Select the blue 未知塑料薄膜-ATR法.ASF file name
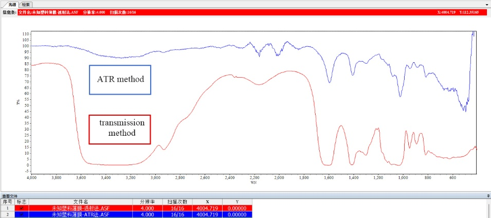This screenshot has height=218, width=491. pos(81,214)
